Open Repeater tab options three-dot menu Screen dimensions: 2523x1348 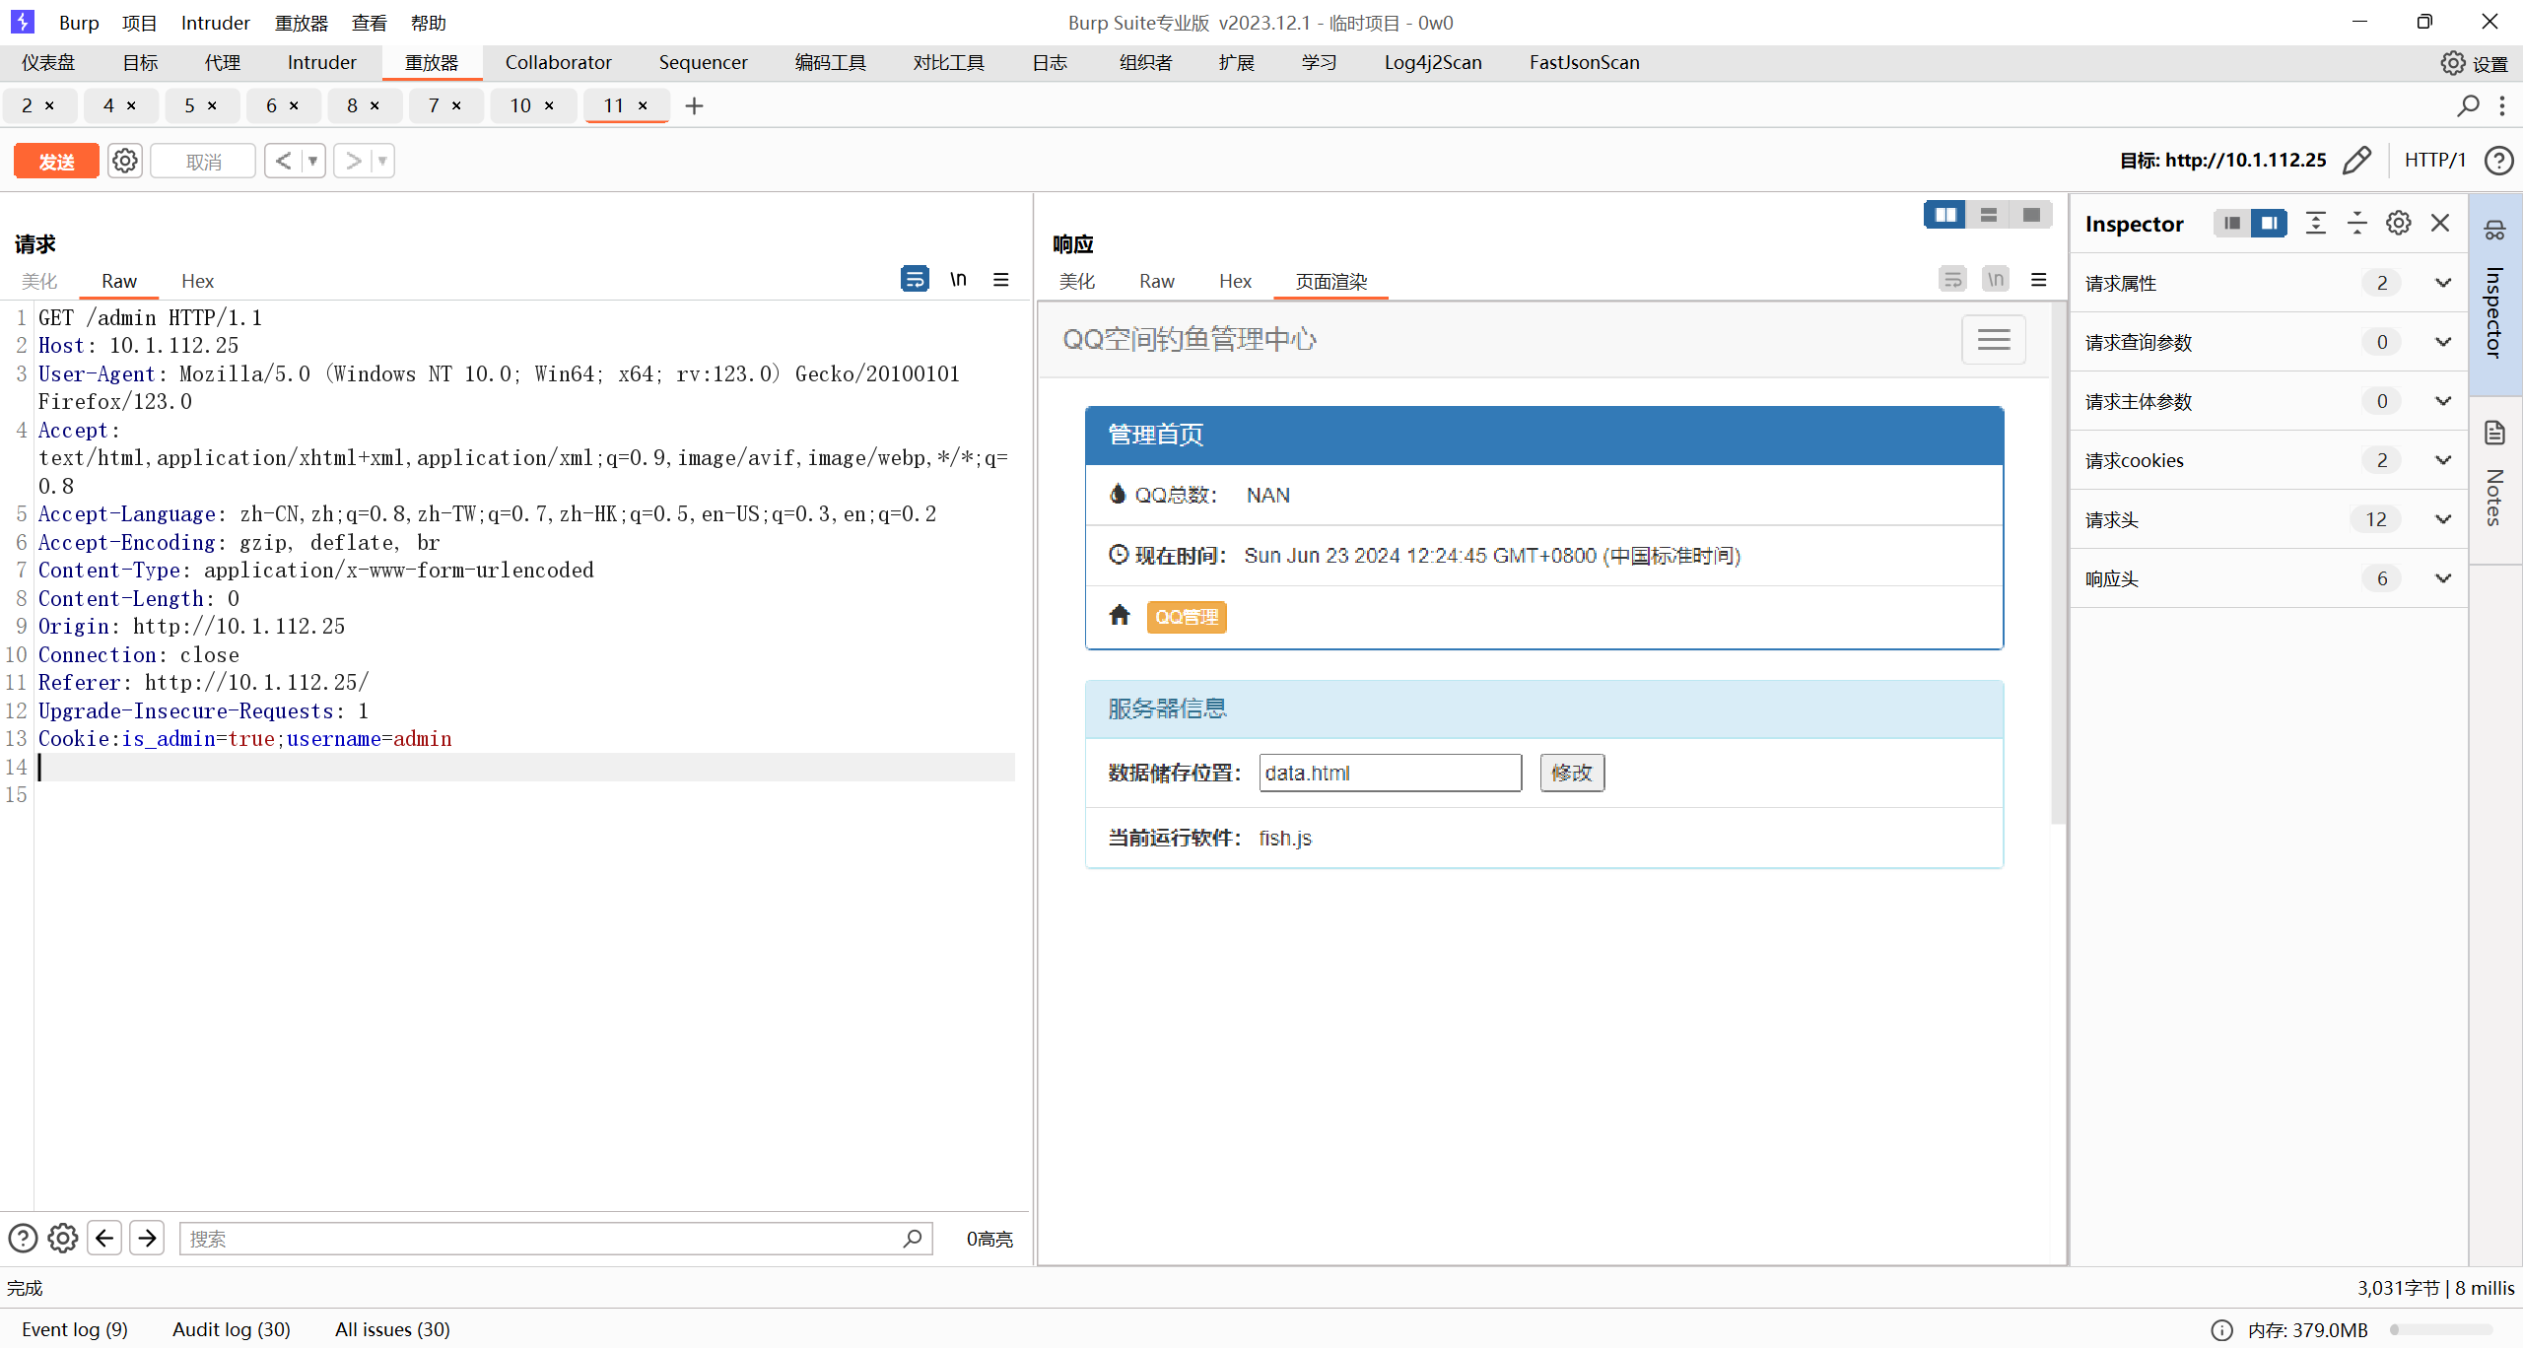pyautogui.click(x=2502, y=105)
